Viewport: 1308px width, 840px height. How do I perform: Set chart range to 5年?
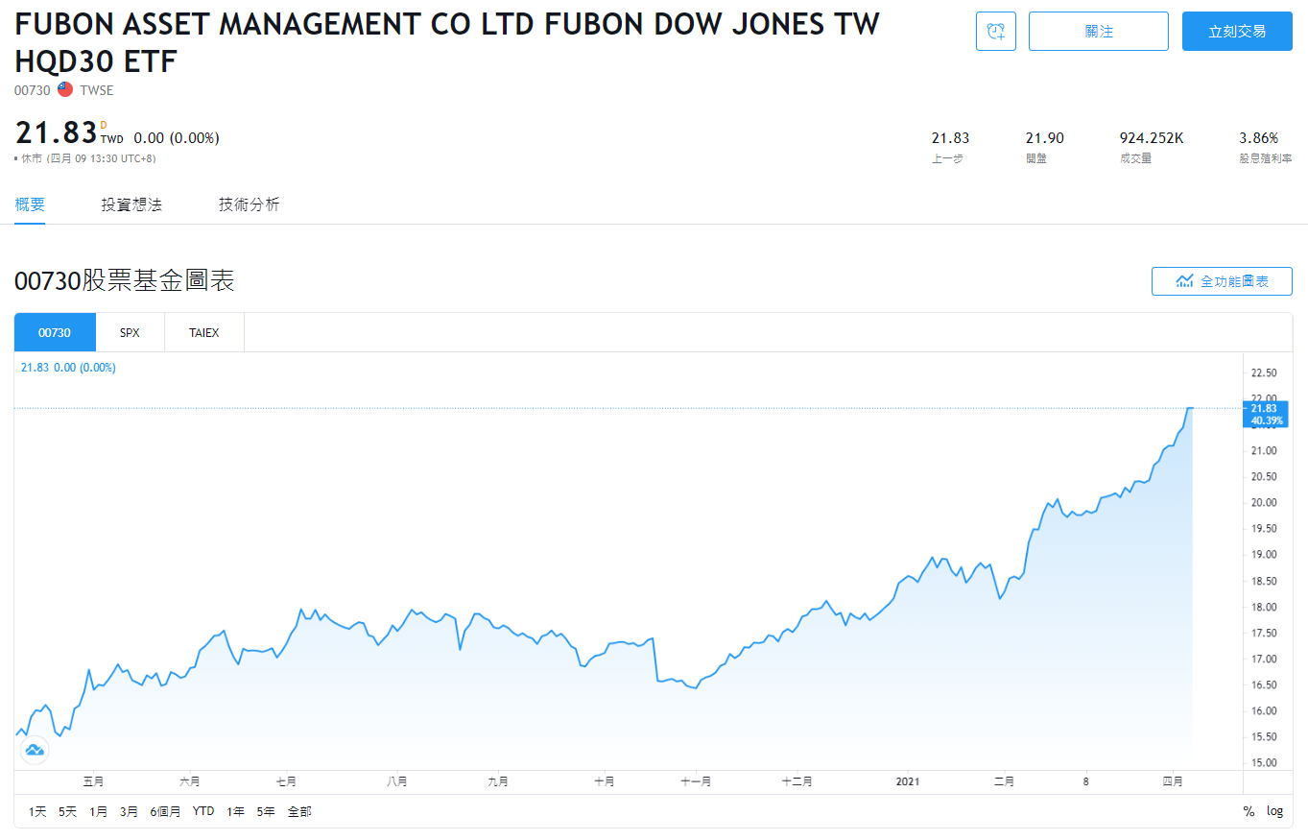pyautogui.click(x=265, y=811)
